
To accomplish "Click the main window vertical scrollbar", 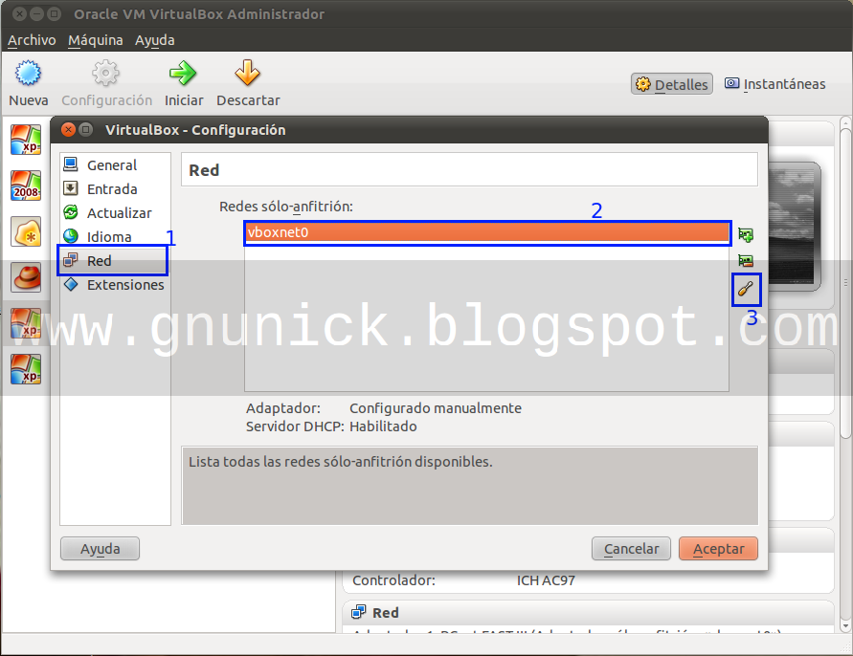I will point(845,283).
